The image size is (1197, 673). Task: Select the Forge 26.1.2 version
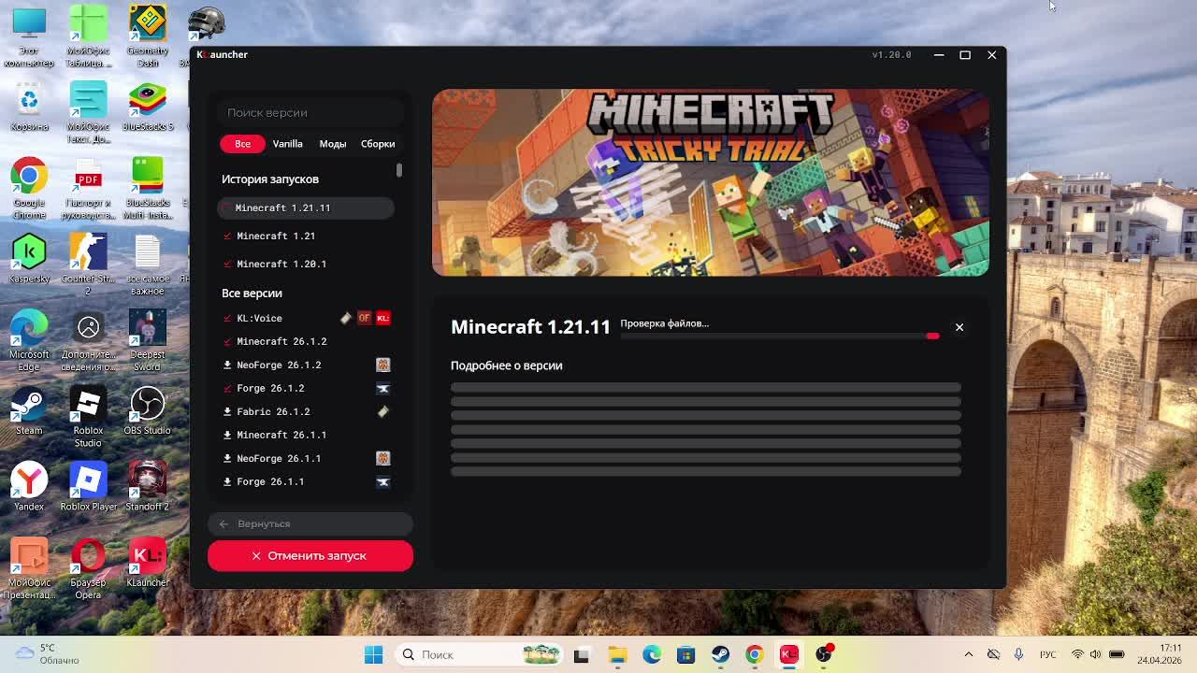pyautogui.click(x=306, y=388)
